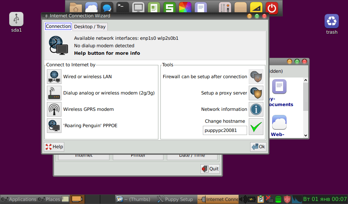Viewport: 348px width, 204px height.
Task: Click the Wireless GPRS modem antenna icon
Action: [54, 109]
